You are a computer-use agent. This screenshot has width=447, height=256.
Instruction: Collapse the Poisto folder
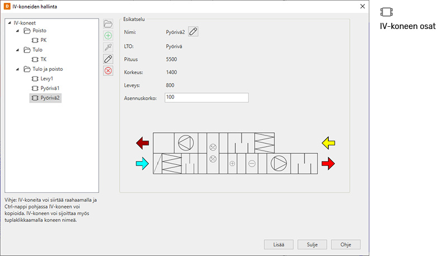tap(18, 31)
